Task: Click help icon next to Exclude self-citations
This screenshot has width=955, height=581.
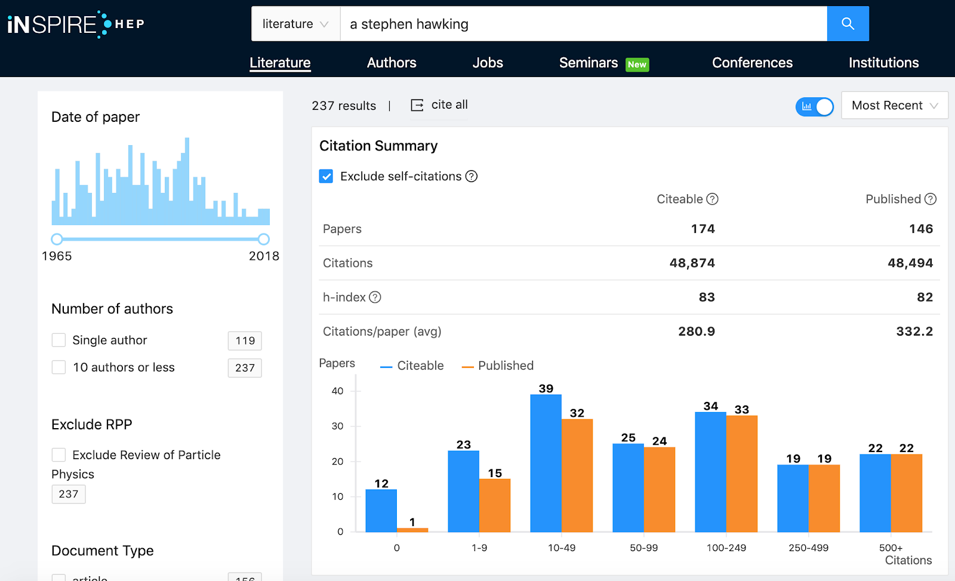Action: pos(472,176)
